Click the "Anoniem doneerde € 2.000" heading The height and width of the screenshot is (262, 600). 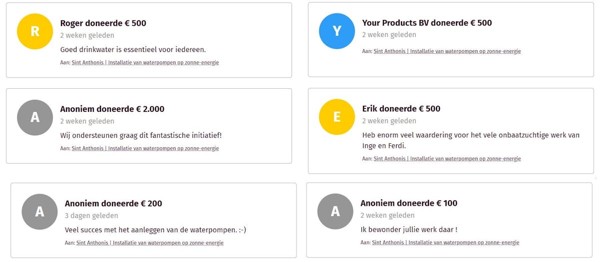tap(112, 109)
